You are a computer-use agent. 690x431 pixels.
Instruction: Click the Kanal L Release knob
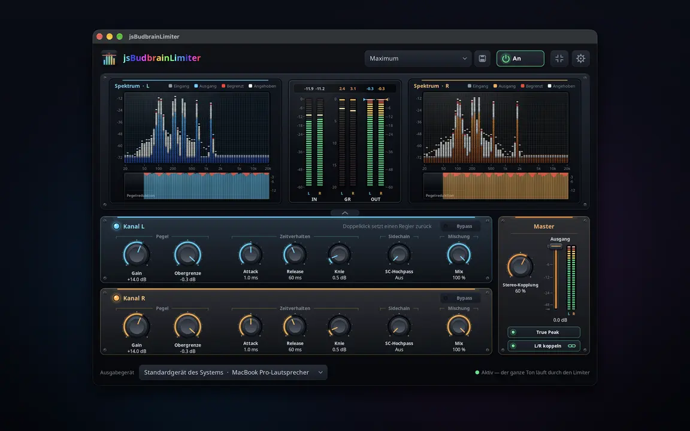[295, 254]
